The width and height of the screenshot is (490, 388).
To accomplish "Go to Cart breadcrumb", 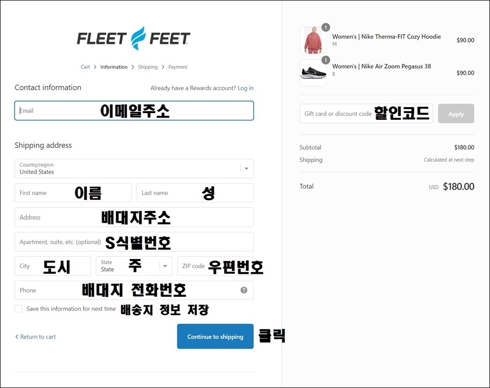I will pyautogui.click(x=85, y=67).
